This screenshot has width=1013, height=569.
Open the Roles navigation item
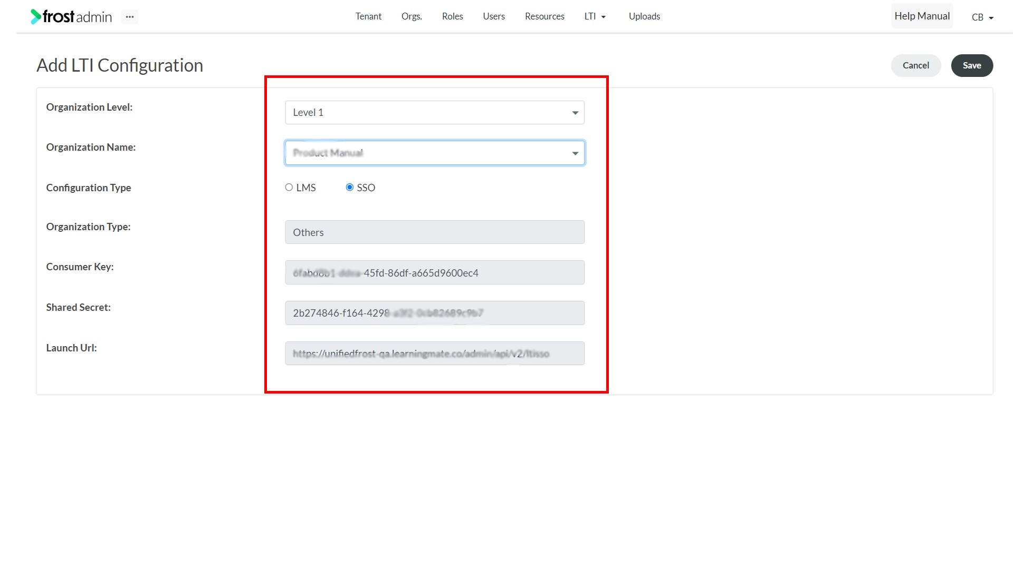pyautogui.click(x=452, y=16)
